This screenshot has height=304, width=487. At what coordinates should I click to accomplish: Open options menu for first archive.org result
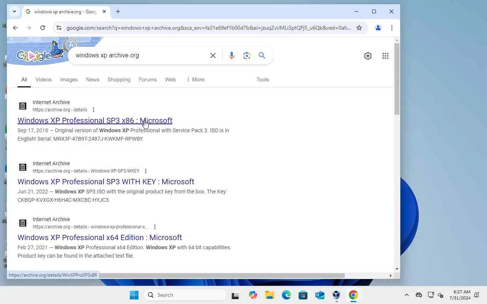coord(94,110)
